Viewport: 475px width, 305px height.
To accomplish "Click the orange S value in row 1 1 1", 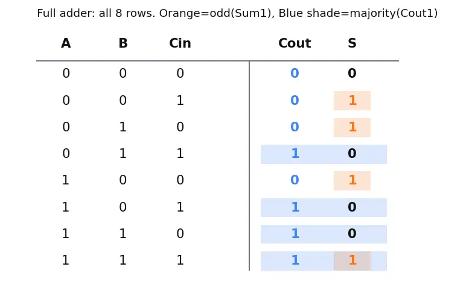I will (x=352, y=260).
